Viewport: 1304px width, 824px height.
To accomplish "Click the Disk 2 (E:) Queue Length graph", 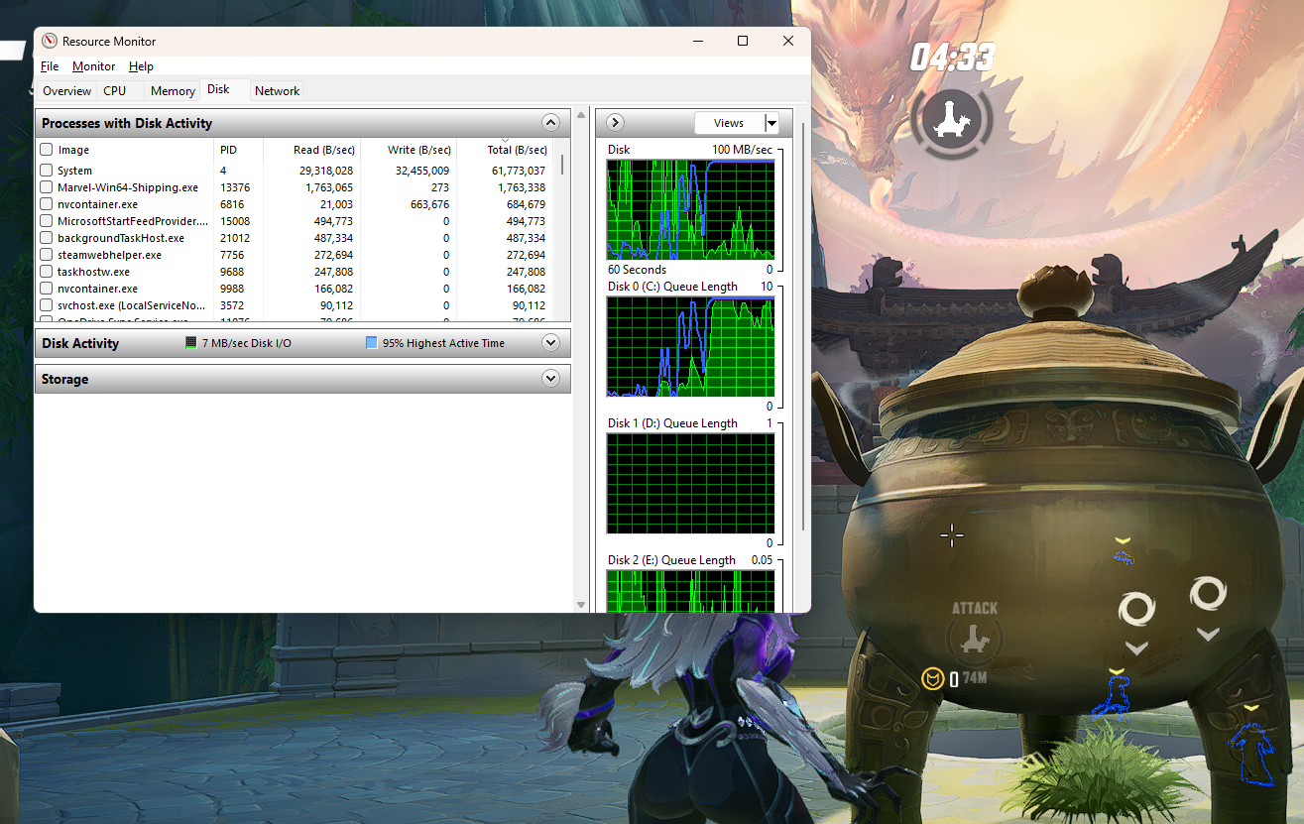I will point(690,591).
